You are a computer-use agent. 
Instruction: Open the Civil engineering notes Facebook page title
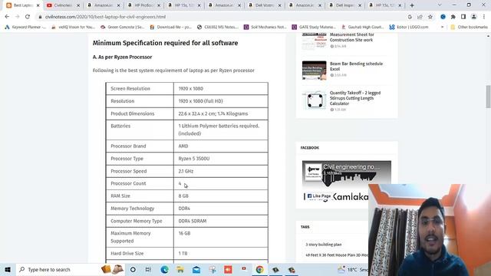pyautogui.click(x=351, y=167)
